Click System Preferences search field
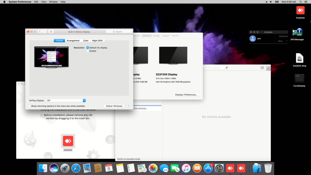 119,32
